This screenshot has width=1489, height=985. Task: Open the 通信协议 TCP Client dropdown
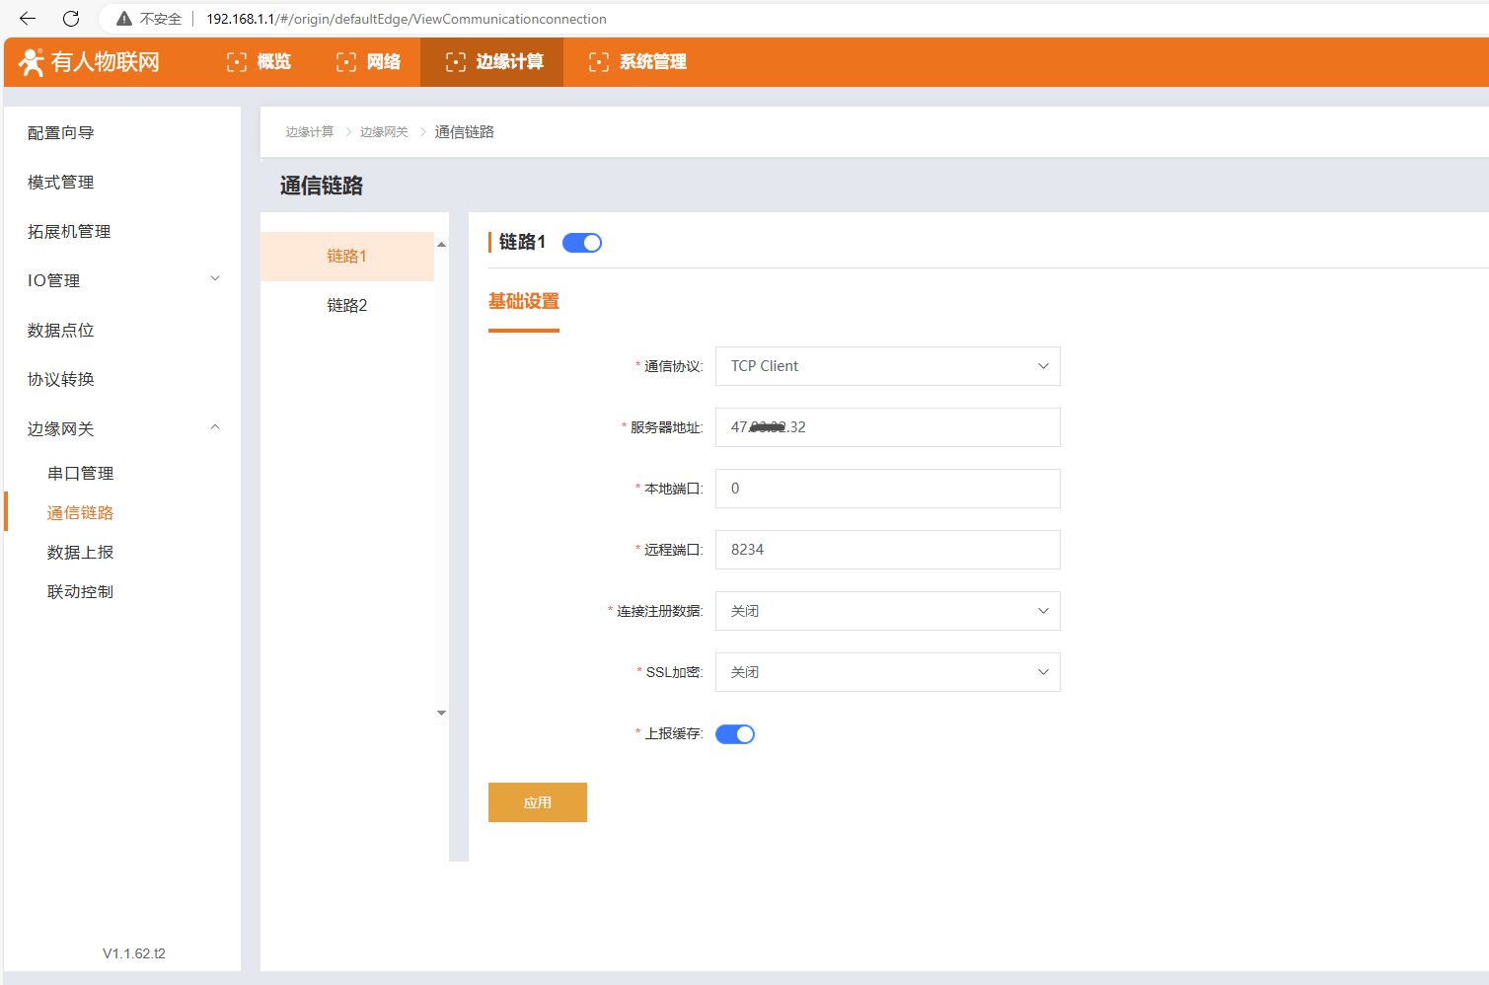pos(887,366)
